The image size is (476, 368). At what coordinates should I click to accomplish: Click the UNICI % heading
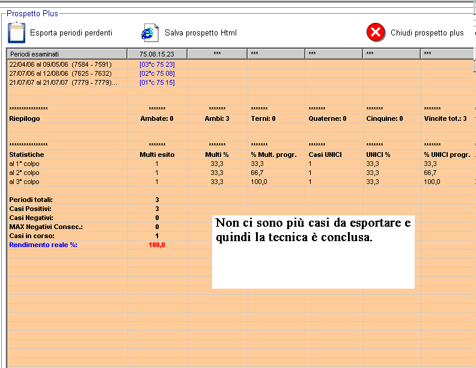tap(378, 155)
